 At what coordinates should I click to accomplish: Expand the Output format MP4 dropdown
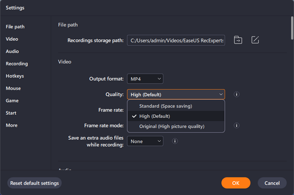pyautogui.click(x=145, y=79)
